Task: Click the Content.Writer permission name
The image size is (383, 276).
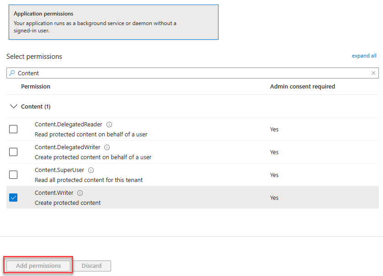Action: (54, 193)
